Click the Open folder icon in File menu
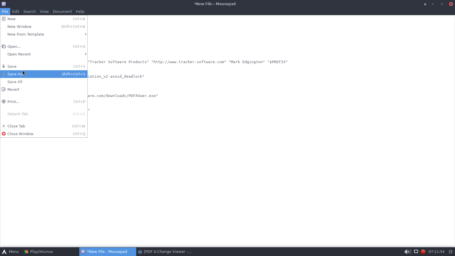Viewport: 455px width, 256px height. coord(4,46)
